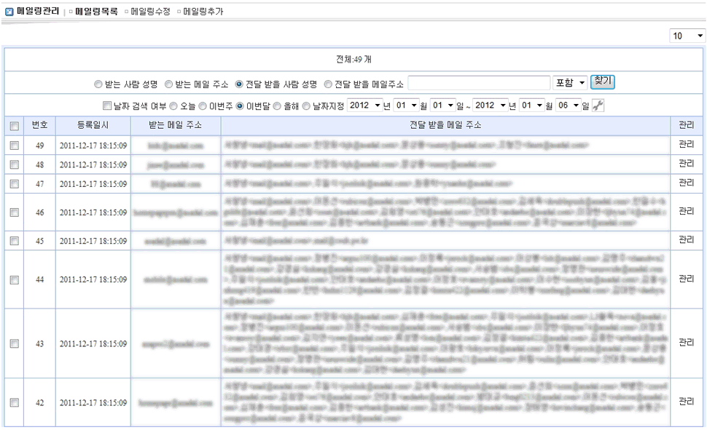
Task: Switch to the 메일링추가 tab
Action: coord(203,12)
